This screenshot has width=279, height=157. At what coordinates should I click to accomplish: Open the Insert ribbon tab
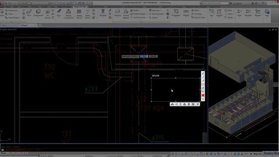point(16,7)
